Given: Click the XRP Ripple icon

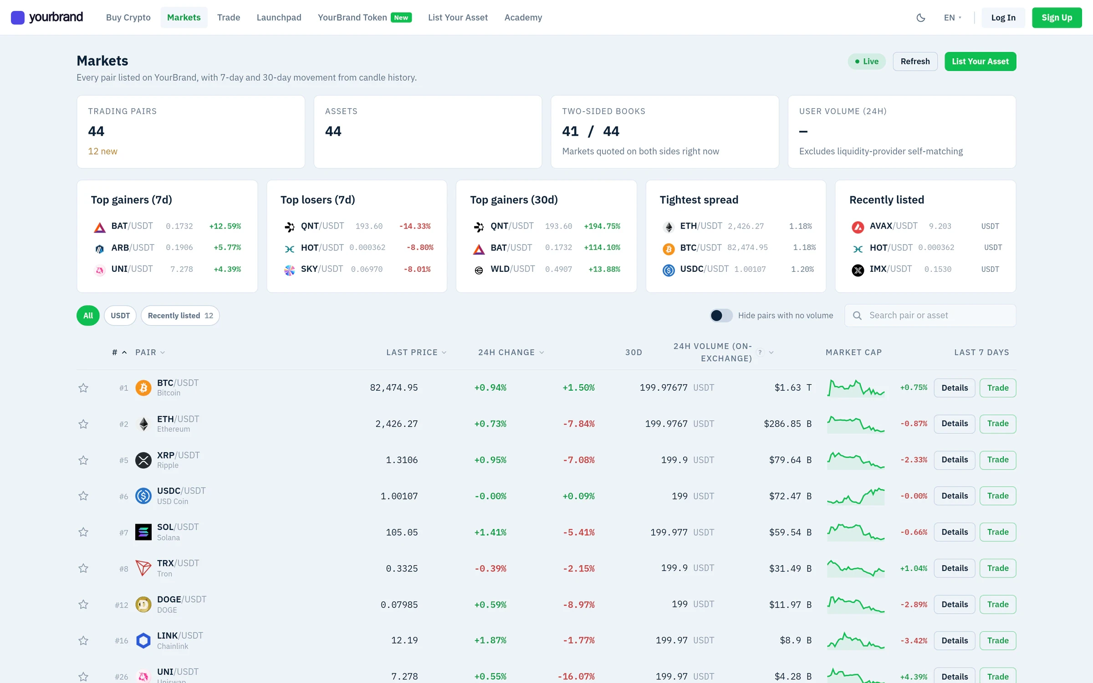Looking at the screenshot, I should pyautogui.click(x=143, y=460).
